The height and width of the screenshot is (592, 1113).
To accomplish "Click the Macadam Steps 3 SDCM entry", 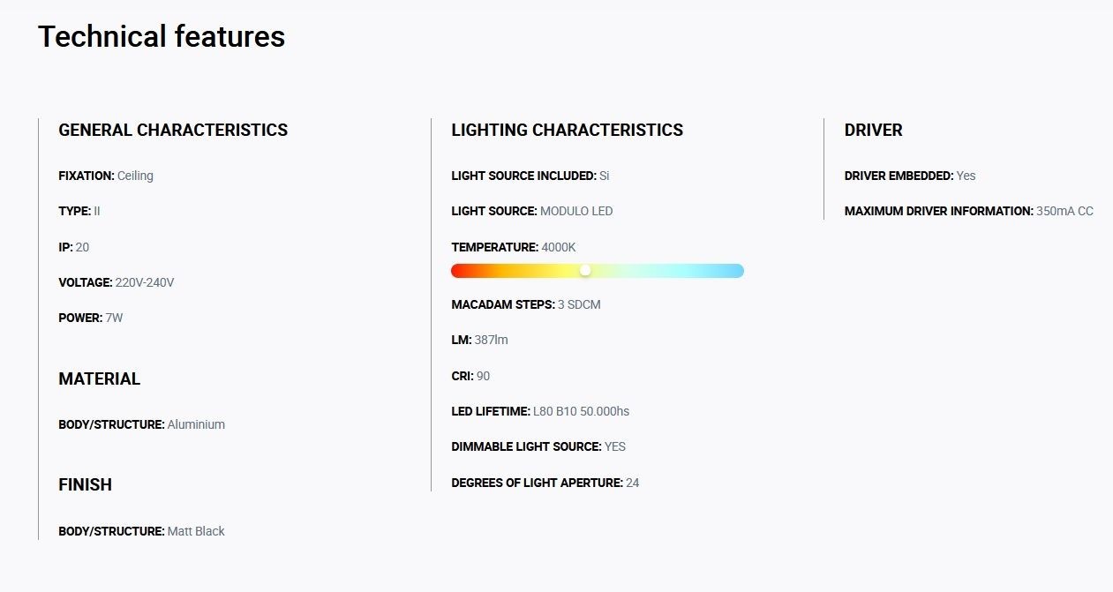I will point(526,304).
